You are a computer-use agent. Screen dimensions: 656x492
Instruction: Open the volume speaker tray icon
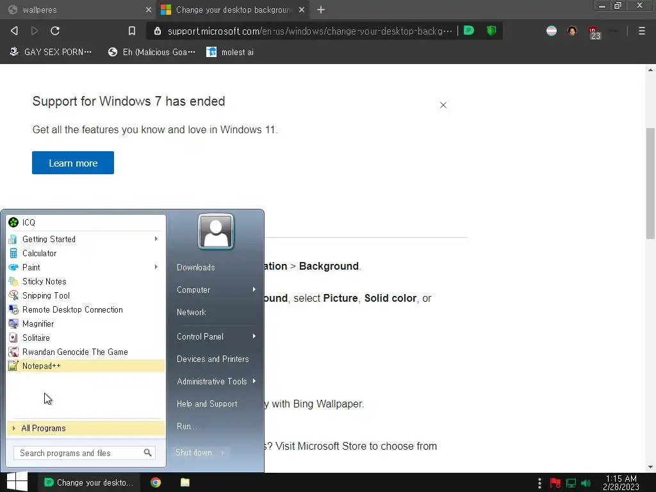(x=586, y=483)
